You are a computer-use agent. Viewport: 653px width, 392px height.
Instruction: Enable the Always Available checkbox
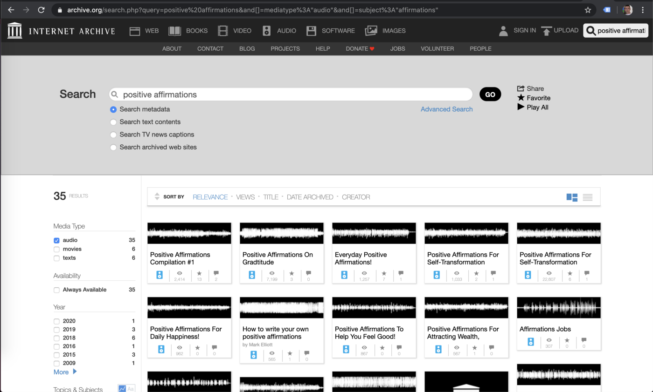pos(57,290)
